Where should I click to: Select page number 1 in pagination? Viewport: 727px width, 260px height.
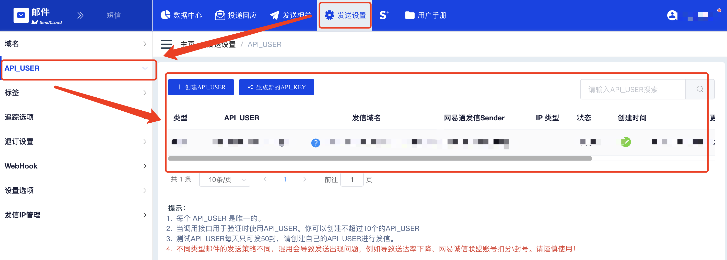(285, 179)
